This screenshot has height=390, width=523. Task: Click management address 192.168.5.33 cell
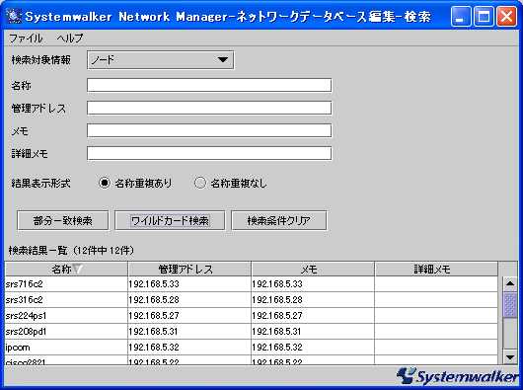189,284
